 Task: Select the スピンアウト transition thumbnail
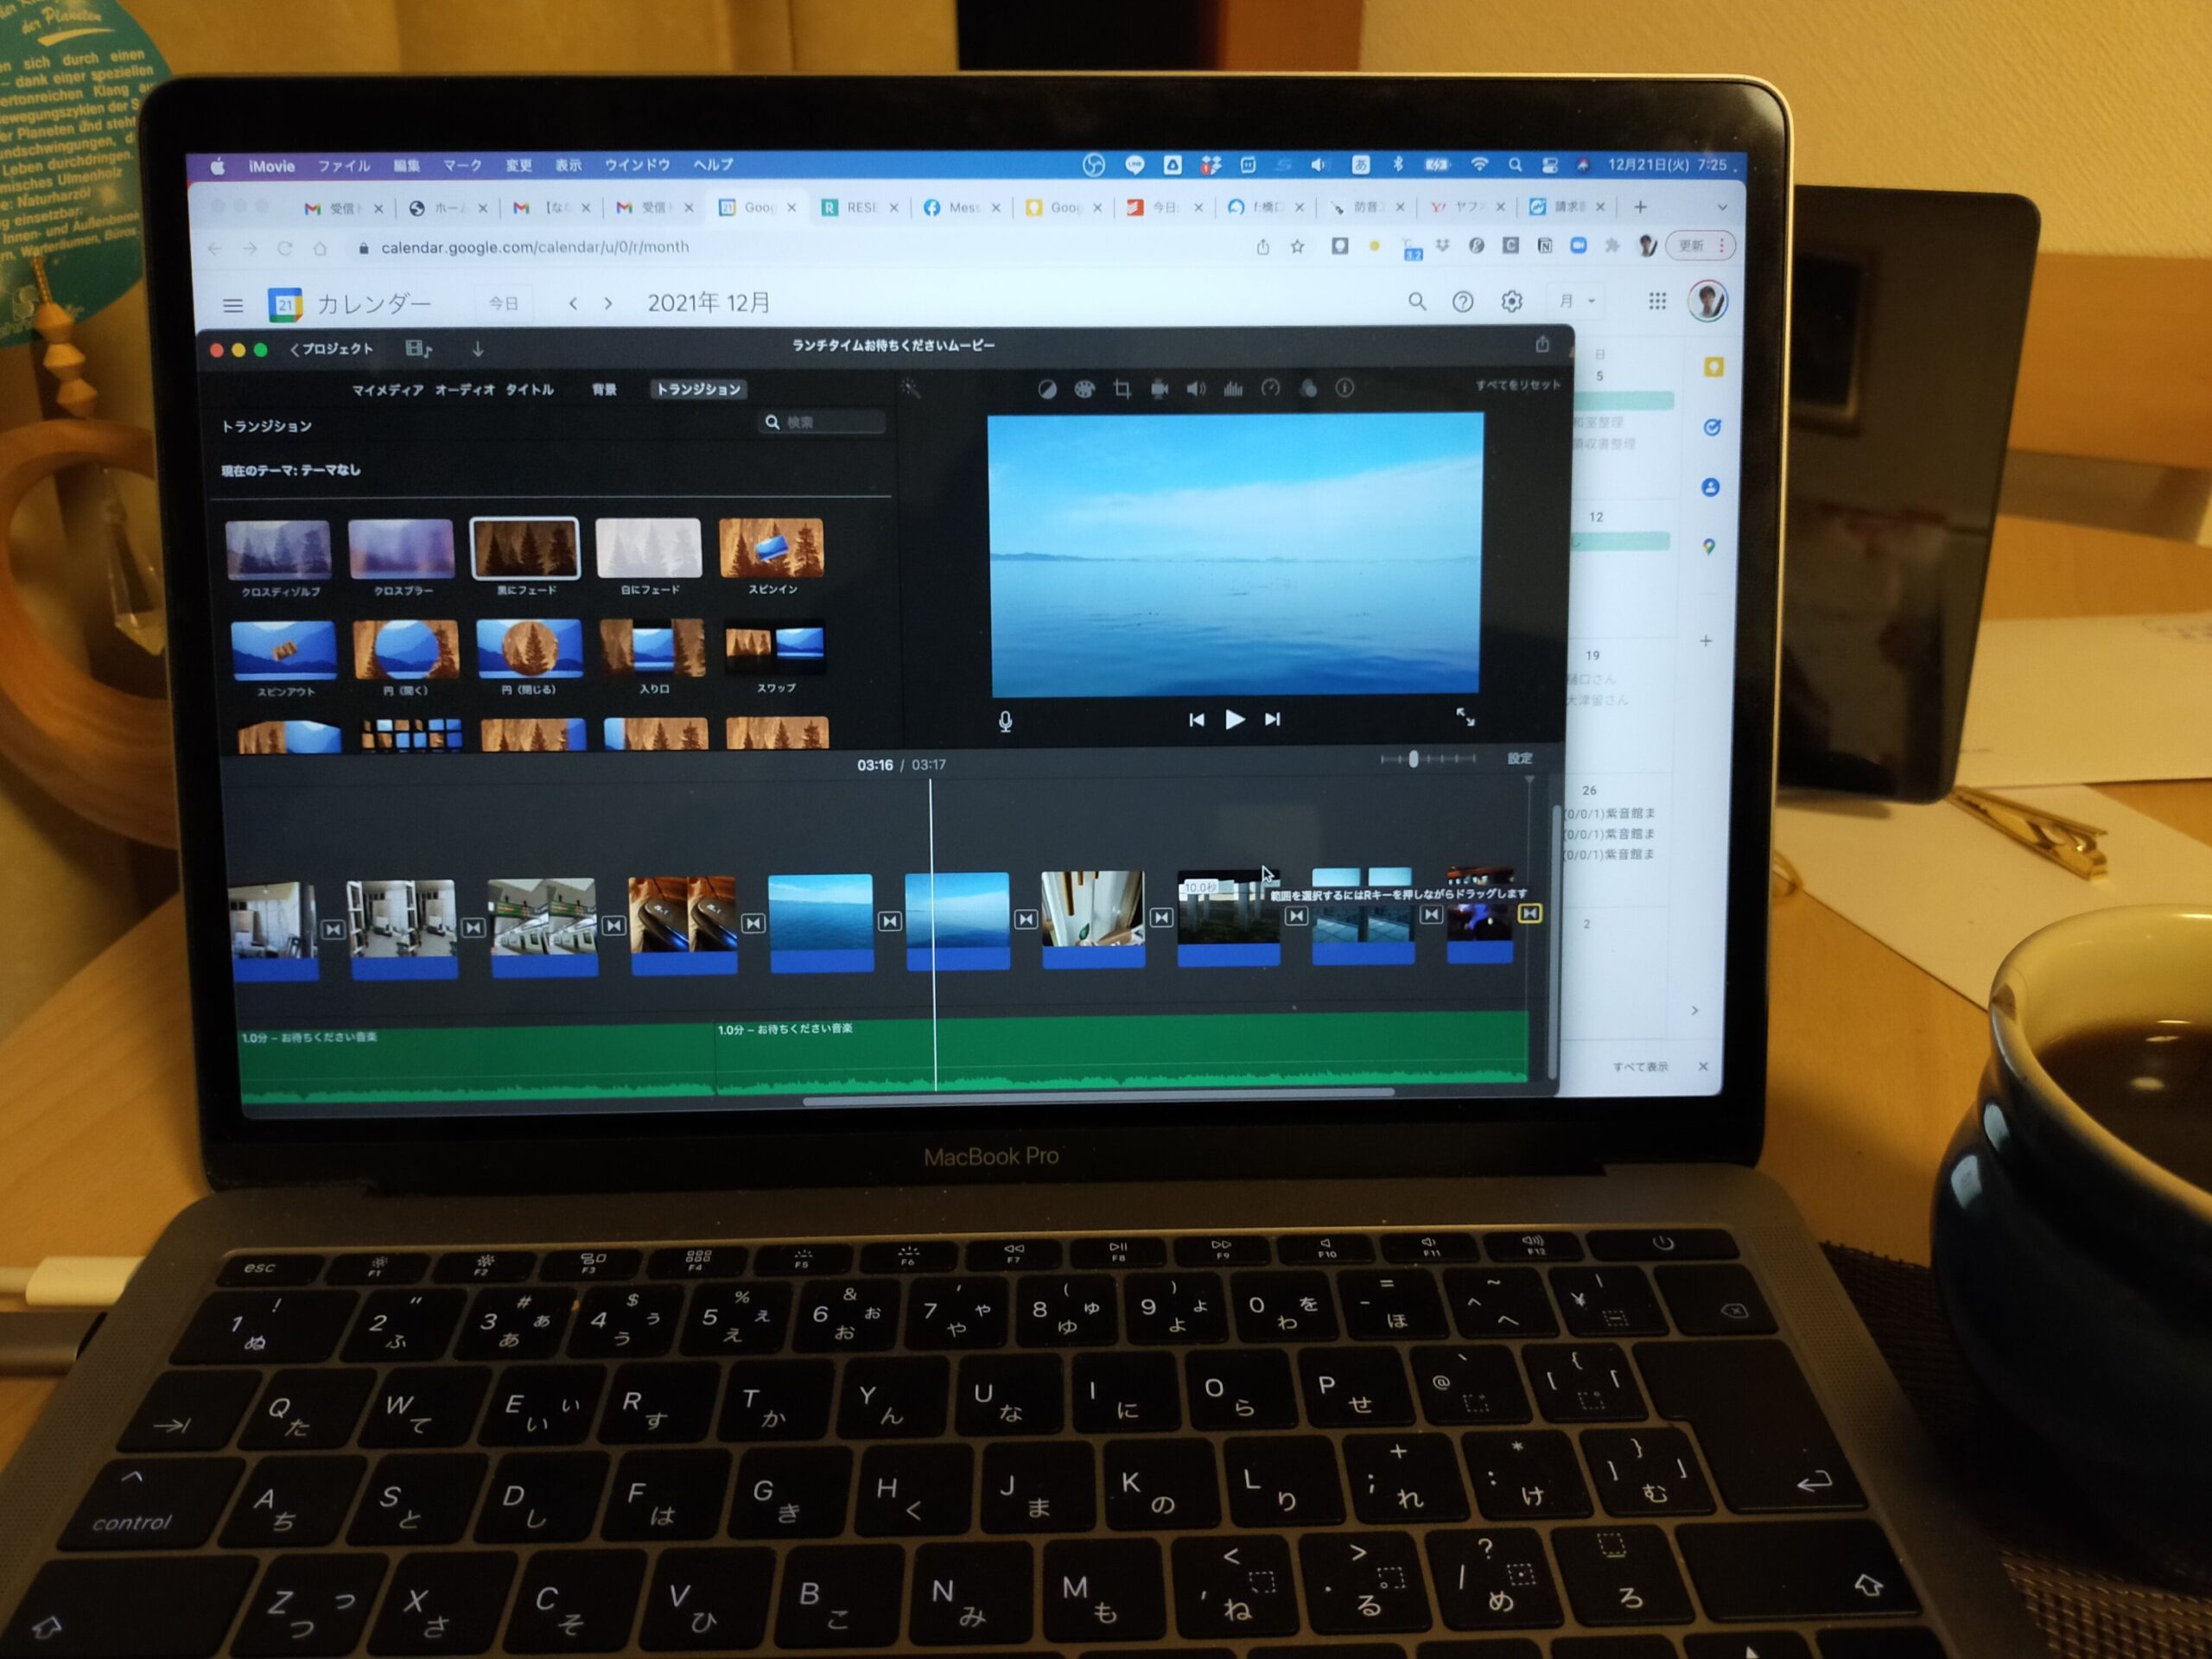point(284,650)
